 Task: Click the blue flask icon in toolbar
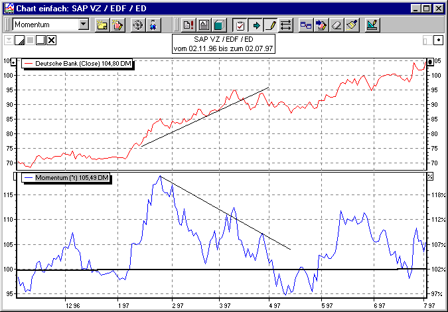(153, 25)
